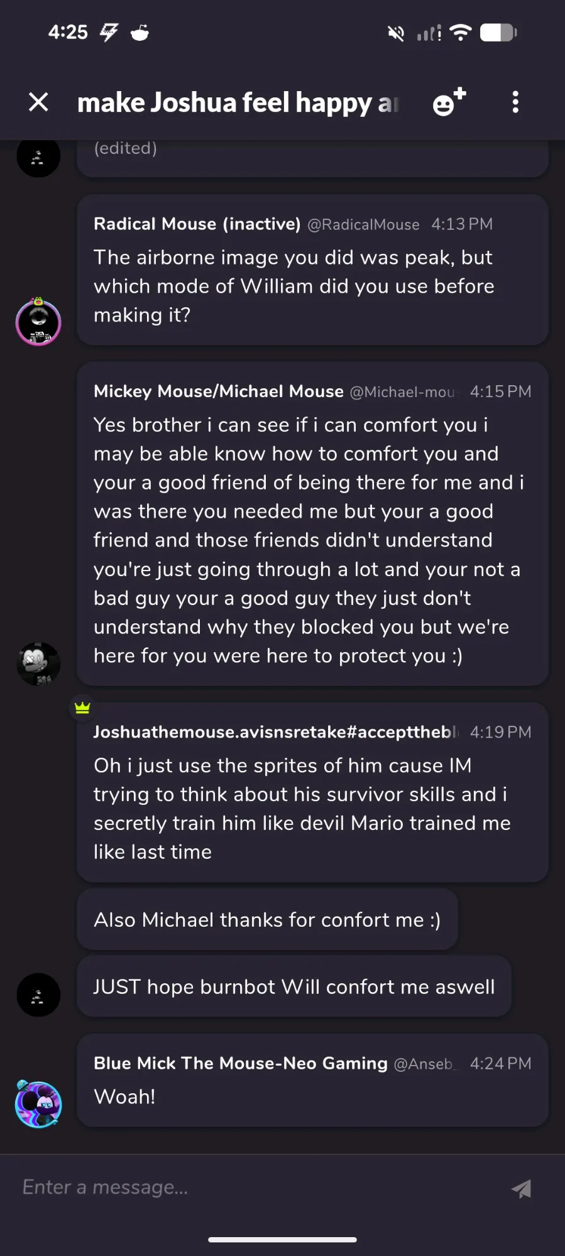The height and width of the screenshot is (1256, 565).
Task: Tap the chat title 'make Joshua feel happy'
Action: (238, 102)
